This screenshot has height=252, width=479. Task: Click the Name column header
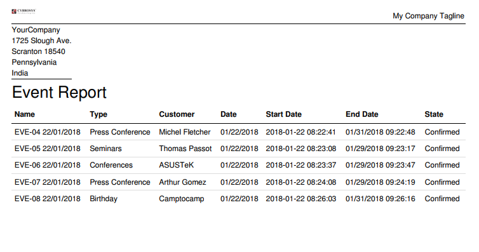(x=25, y=114)
